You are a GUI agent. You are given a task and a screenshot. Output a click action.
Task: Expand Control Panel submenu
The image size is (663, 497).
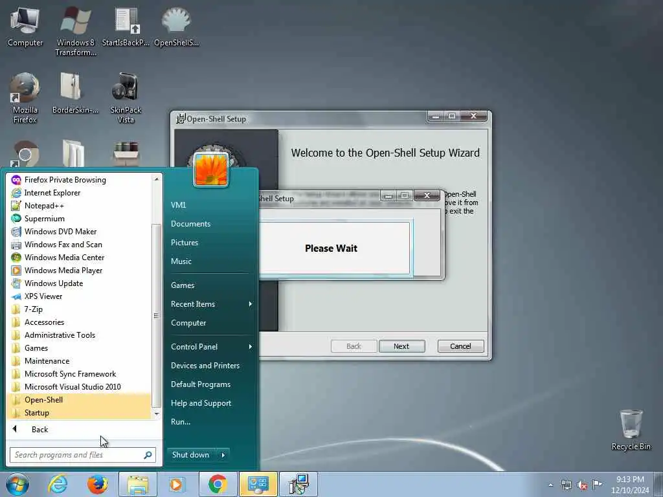211,347
